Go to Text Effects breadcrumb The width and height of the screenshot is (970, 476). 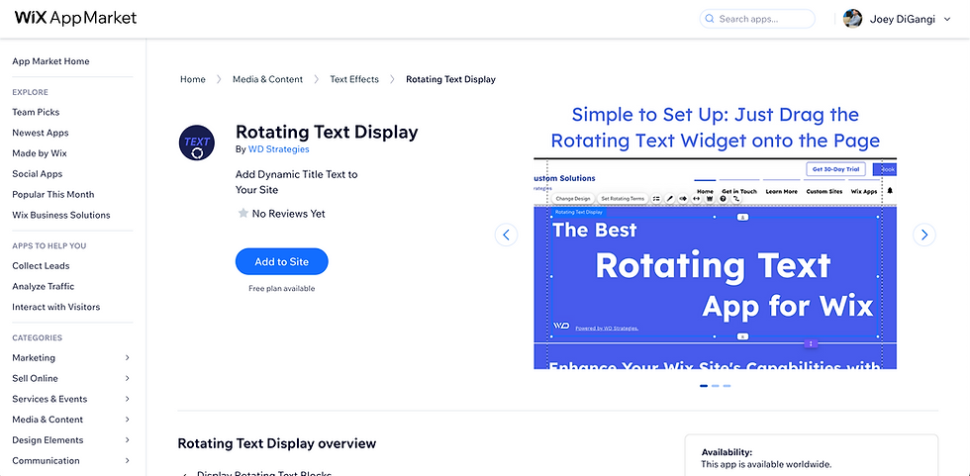[354, 79]
